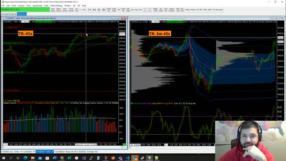Select the 50 Trades chart tab
This screenshot has width=286, height=161.
(x=88, y=152)
